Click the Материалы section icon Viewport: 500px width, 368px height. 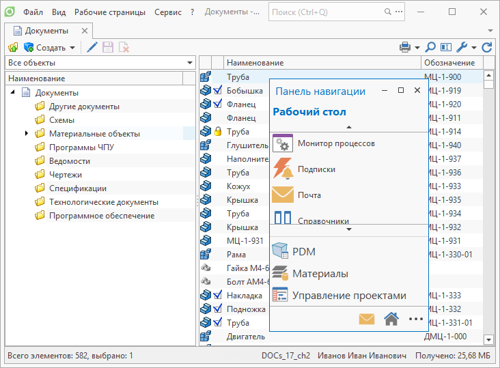[281, 273]
